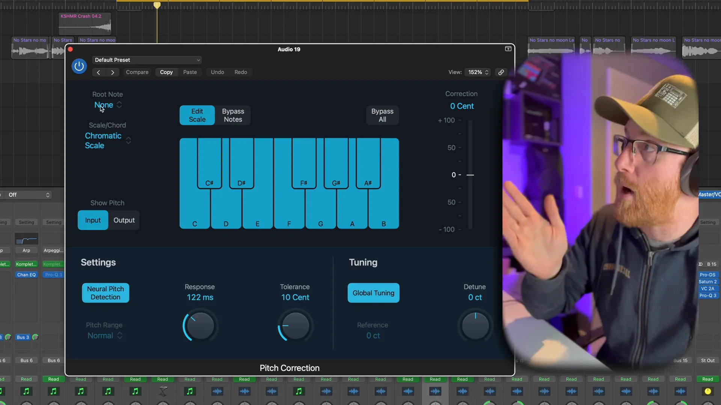Show Input pitch
The height and width of the screenshot is (405, 721).
pyautogui.click(x=93, y=220)
